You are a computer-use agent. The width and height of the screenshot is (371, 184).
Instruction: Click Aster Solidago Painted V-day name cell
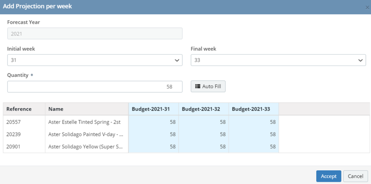click(87, 134)
